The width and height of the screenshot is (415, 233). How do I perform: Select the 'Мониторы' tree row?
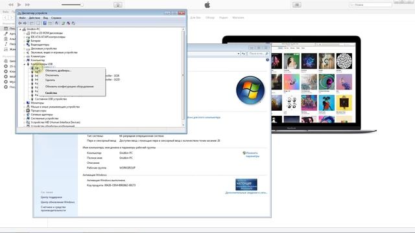click(38, 103)
